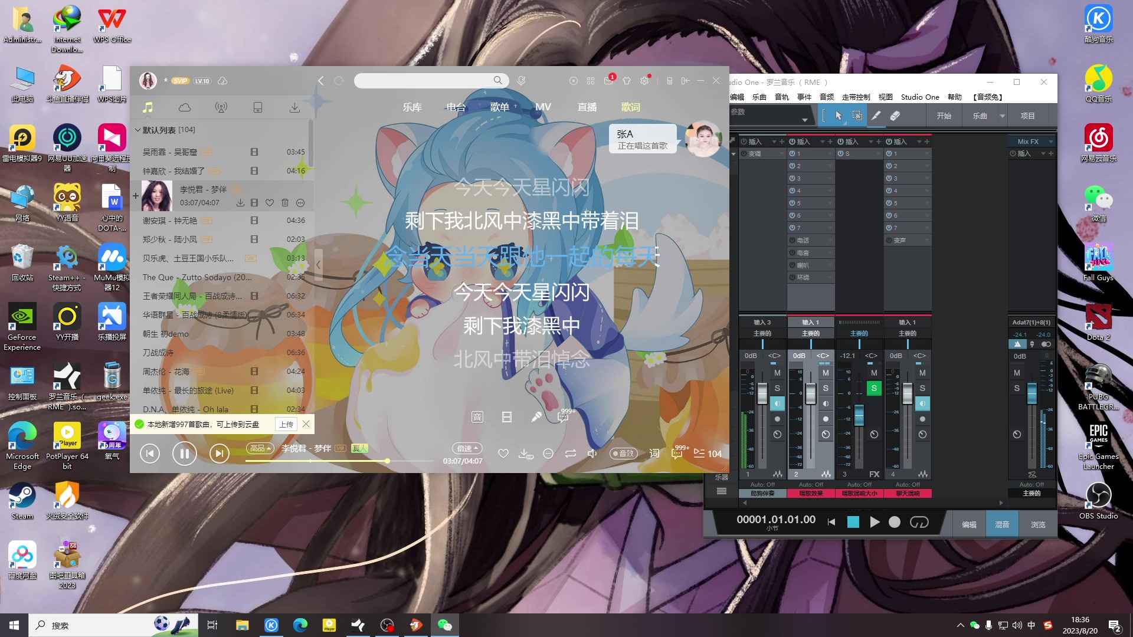Image resolution: width=1133 pixels, height=637 pixels.
Task: Click the record button in Studio One transport
Action: (895, 522)
